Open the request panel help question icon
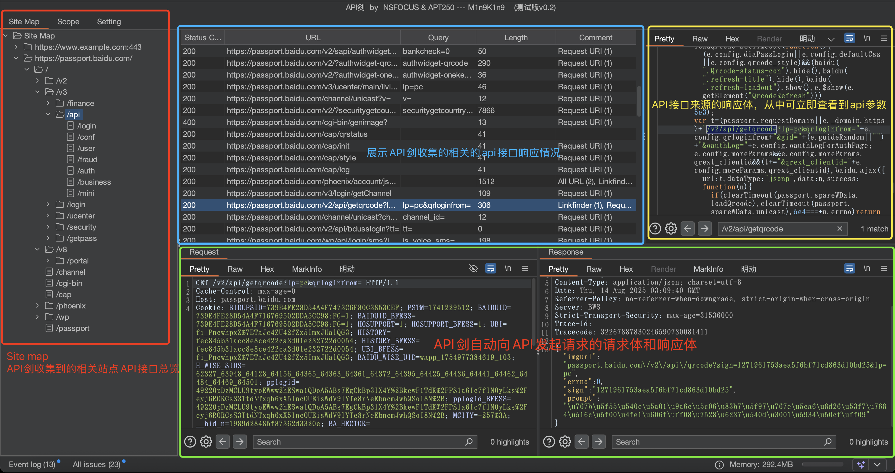Image resolution: width=895 pixels, height=473 pixels. [x=190, y=442]
